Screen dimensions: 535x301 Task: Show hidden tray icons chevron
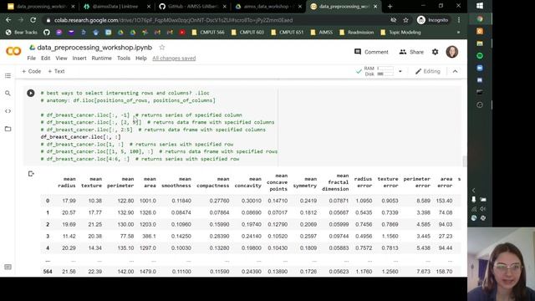(474, 190)
